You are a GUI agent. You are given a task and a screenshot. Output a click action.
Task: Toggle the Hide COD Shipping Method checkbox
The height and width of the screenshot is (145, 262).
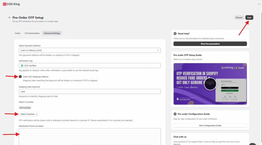pyautogui.click(x=20, y=77)
